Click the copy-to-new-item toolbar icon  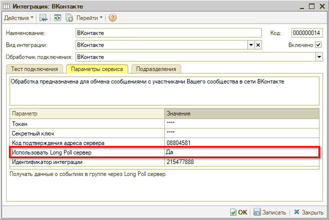69,18
